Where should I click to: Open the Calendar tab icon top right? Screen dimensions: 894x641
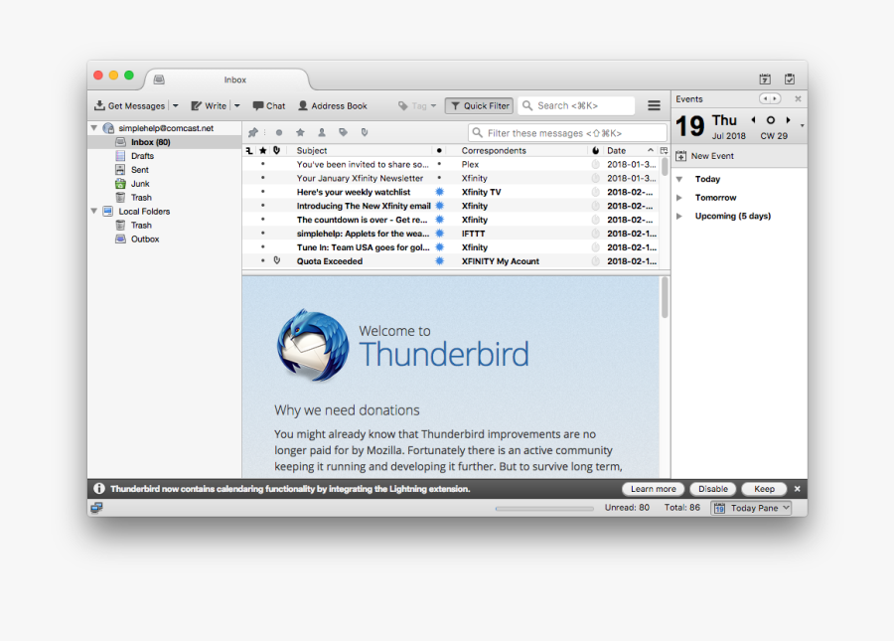765,79
